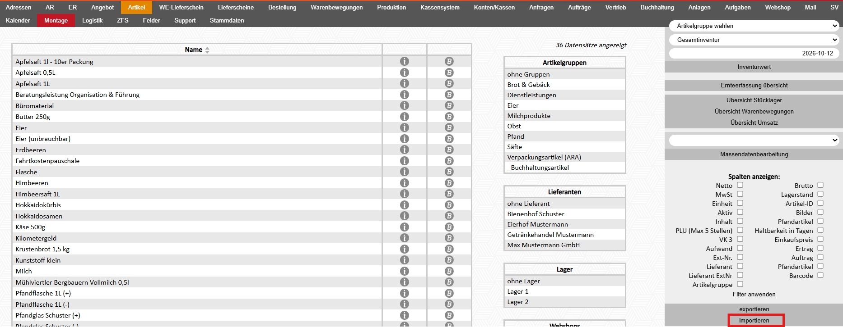This screenshot has height=327, width=843.
Task: Open info icon for Kilometergeld
Action: point(405,238)
